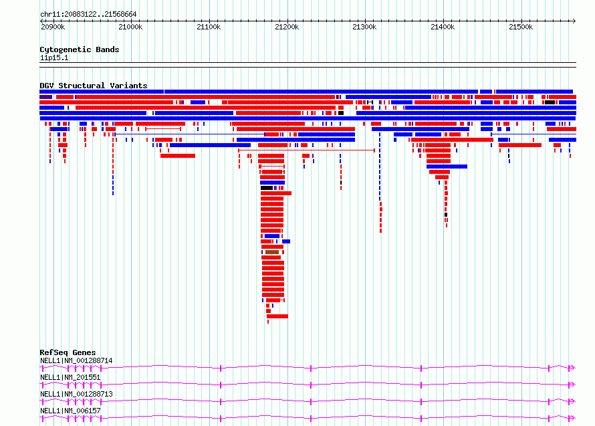Click the long red capped line variant spanning 21140k-21310k
This screenshot has height=426, width=595.
(307, 150)
